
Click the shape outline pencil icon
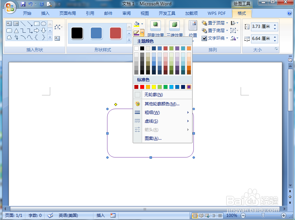tap(136, 33)
